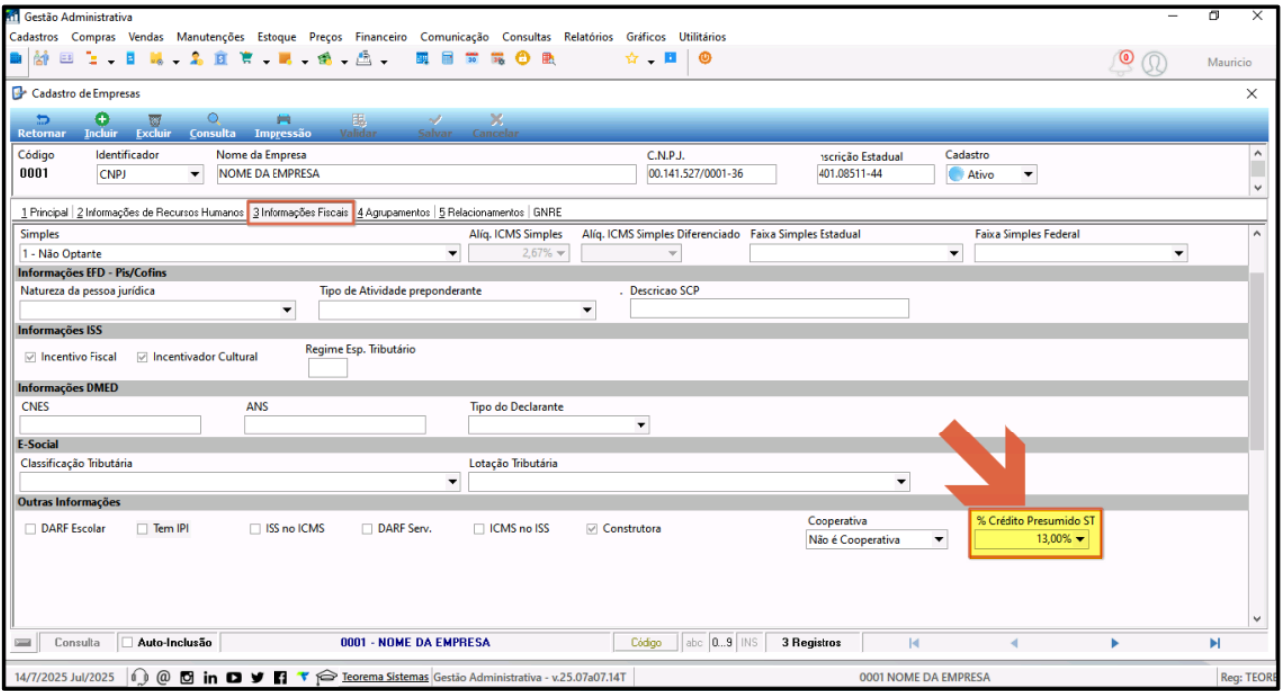Enable the ISS no ICMS checkbox
This screenshot has height=691, width=1281.
tap(255, 529)
